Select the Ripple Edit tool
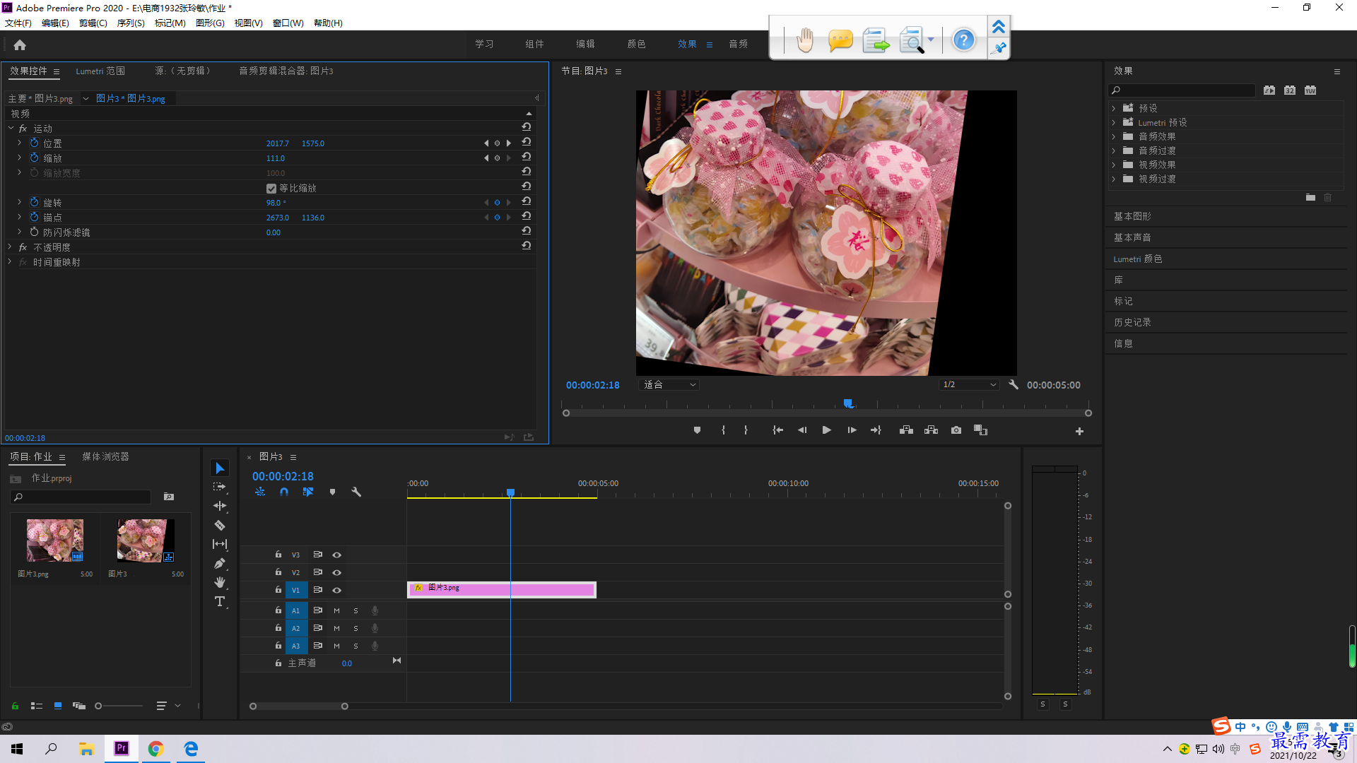The height and width of the screenshot is (763, 1357). point(220,506)
